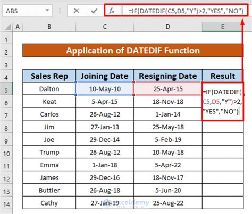
Task: Click joining date '10-May-10'
Action: coord(105,89)
